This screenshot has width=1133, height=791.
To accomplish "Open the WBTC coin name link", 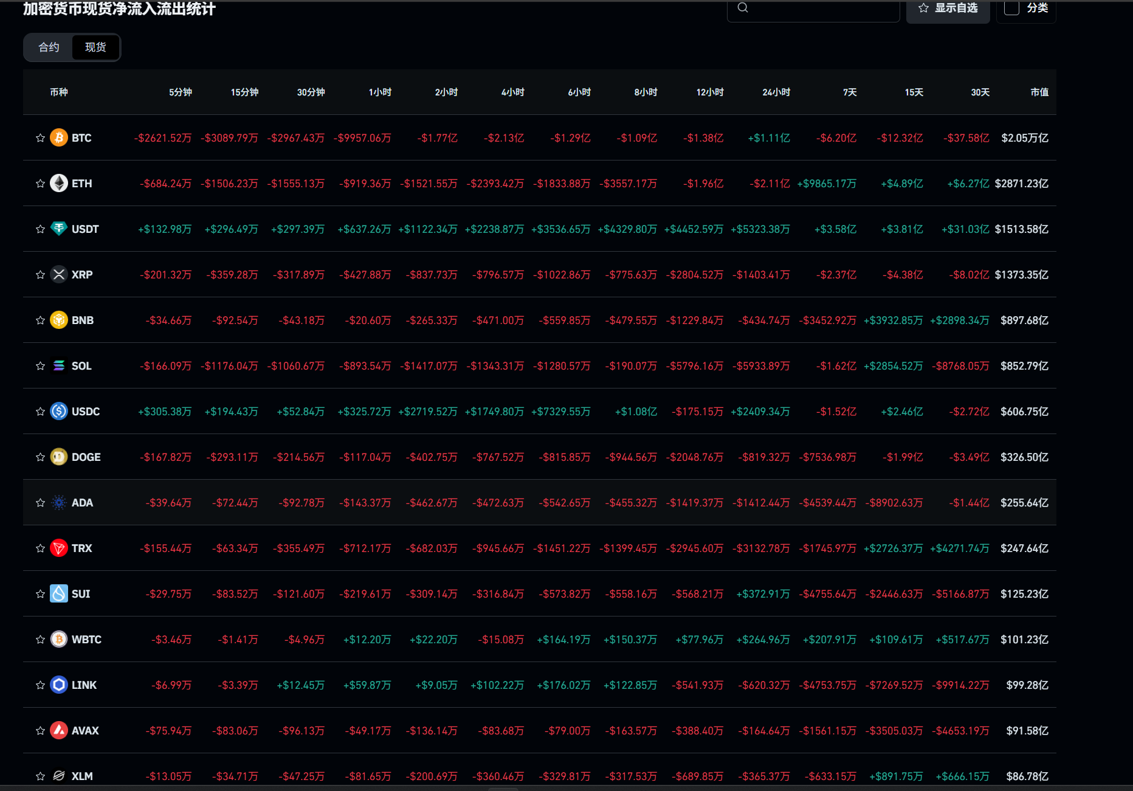I will coord(86,640).
